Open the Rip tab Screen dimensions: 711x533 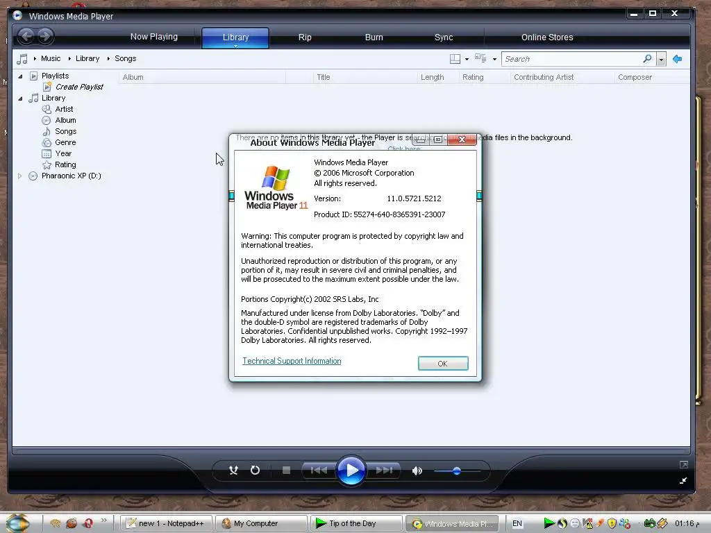(x=305, y=37)
